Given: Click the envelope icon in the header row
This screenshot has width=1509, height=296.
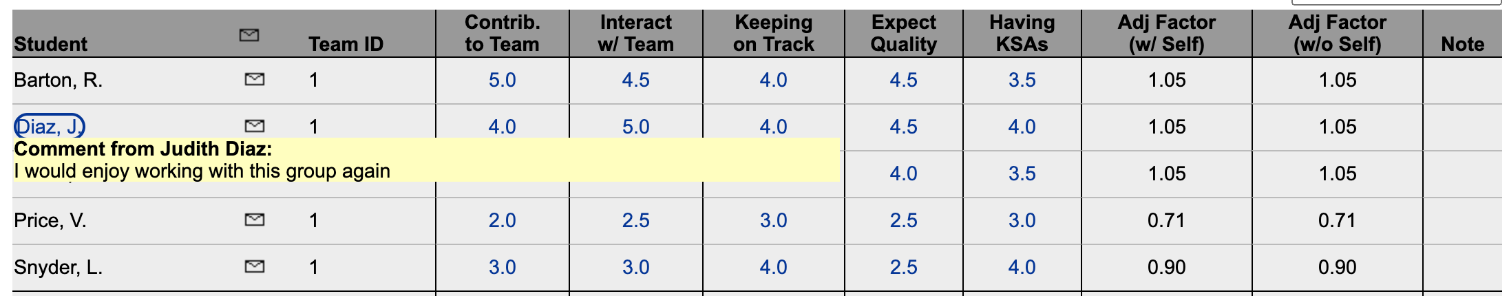Looking at the screenshot, I should [249, 35].
